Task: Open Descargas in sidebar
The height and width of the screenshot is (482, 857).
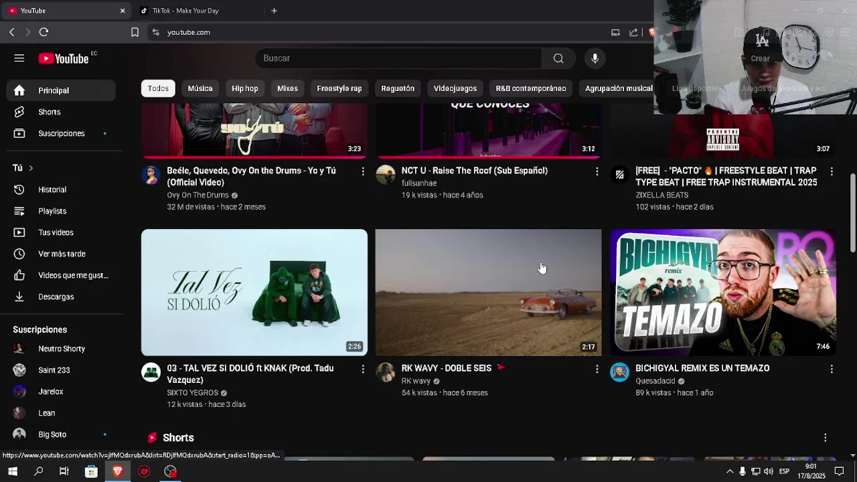Action: tap(61, 297)
